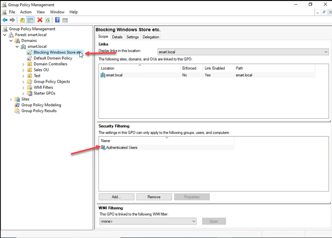
Task: Click the Starter GPOs folder icon
Action: coord(30,93)
